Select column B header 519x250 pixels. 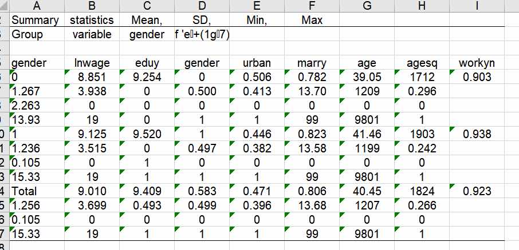pos(92,6)
